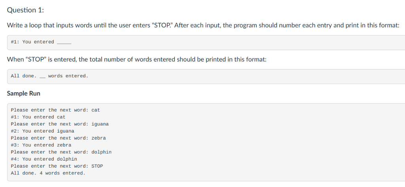Click the "#4: You entered dolphin" line
The image size is (405, 187).
pyautogui.click(x=44, y=159)
